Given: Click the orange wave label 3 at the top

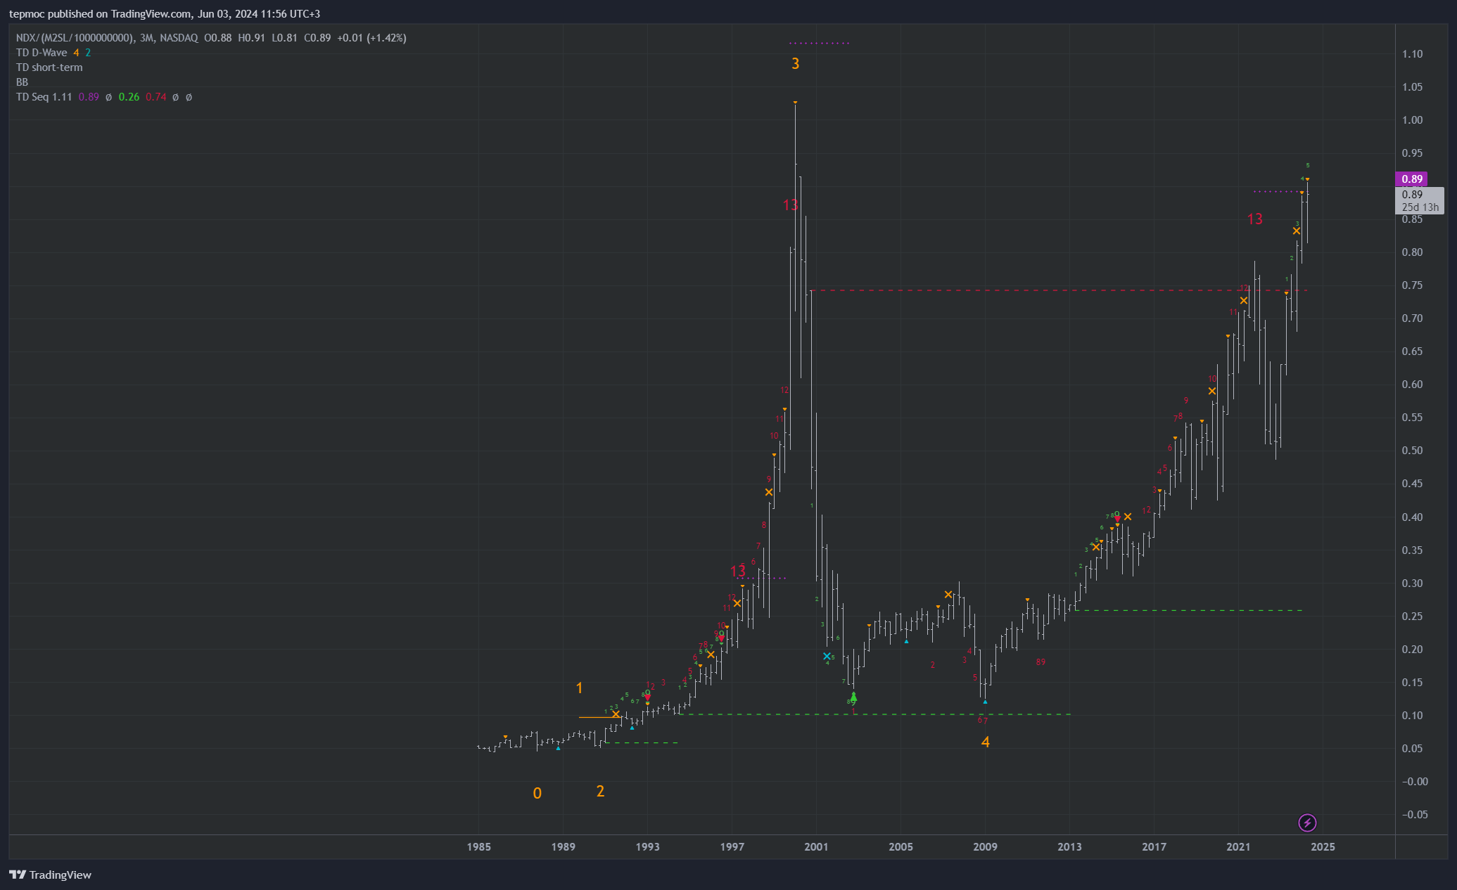Looking at the screenshot, I should (795, 64).
